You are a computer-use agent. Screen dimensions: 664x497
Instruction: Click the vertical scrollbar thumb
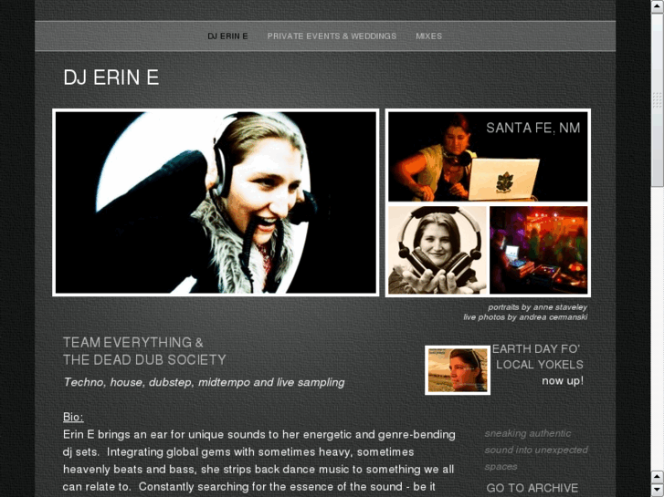coord(658,99)
